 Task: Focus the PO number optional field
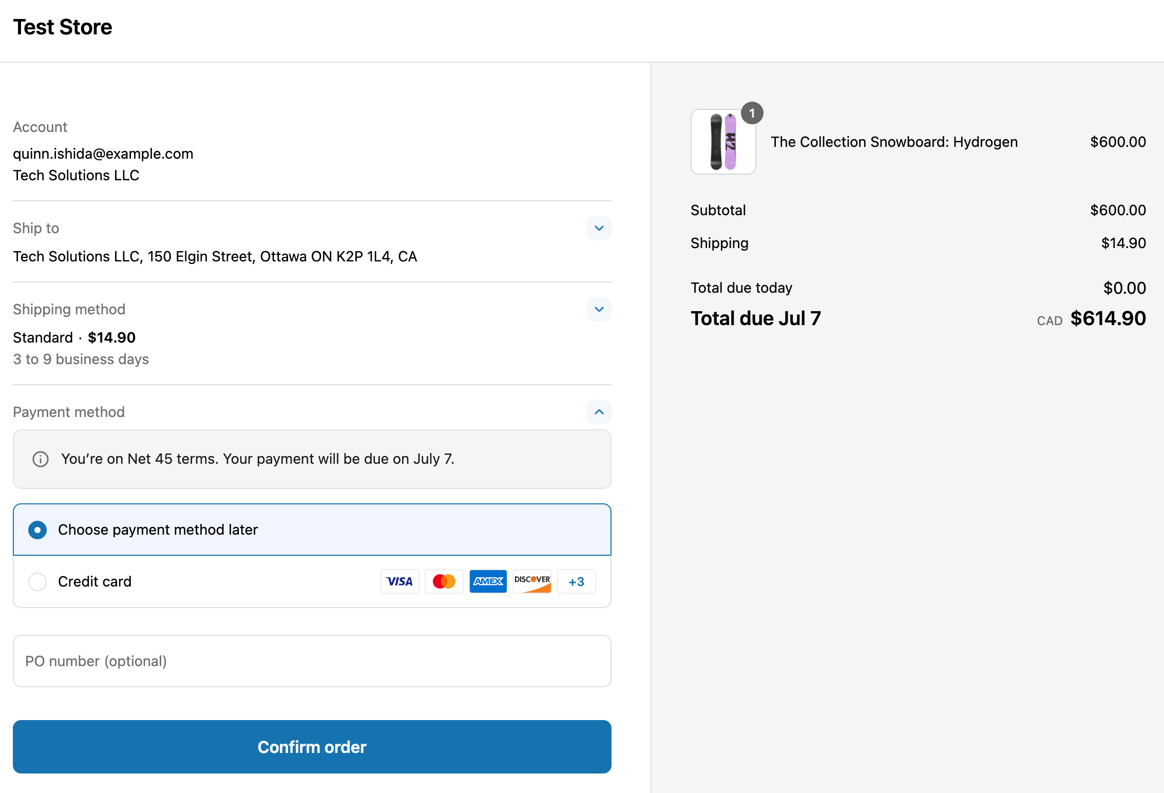(312, 661)
